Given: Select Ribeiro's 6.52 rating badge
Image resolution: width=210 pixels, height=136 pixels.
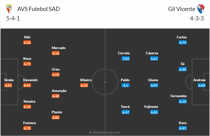Looking at the screenshot, I should (84, 85).
